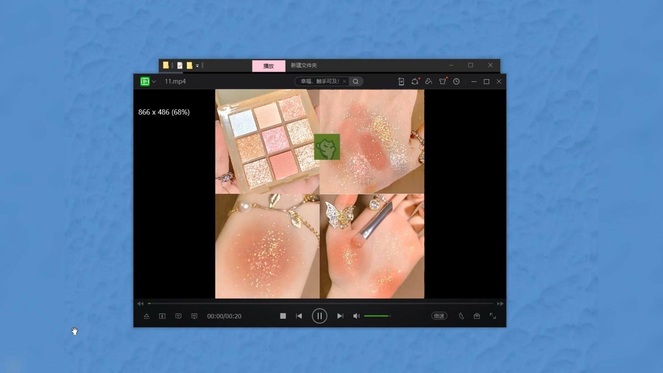Pause the video with the center button
663x373 pixels.
coord(319,316)
